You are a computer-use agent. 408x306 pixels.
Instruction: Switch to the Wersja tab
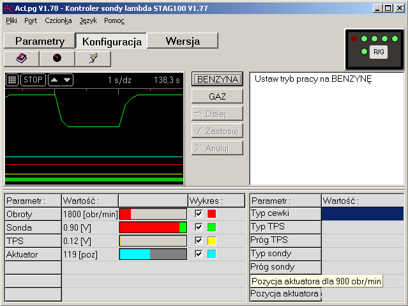coord(183,41)
